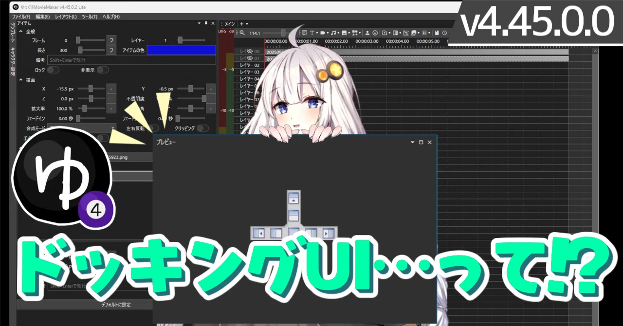Click the timeline zoom slider handle

point(283,33)
